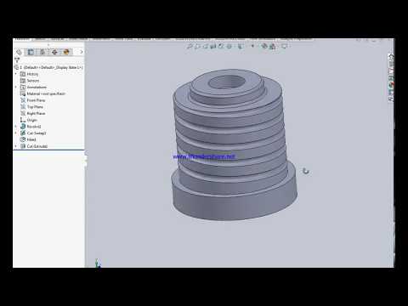This screenshot has width=408, height=306.
Task: Select Material not specified entry
Action: (x=42, y=93)
